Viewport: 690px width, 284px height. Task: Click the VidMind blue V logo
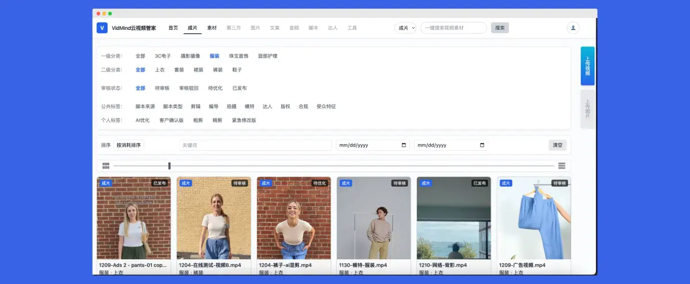102,28
